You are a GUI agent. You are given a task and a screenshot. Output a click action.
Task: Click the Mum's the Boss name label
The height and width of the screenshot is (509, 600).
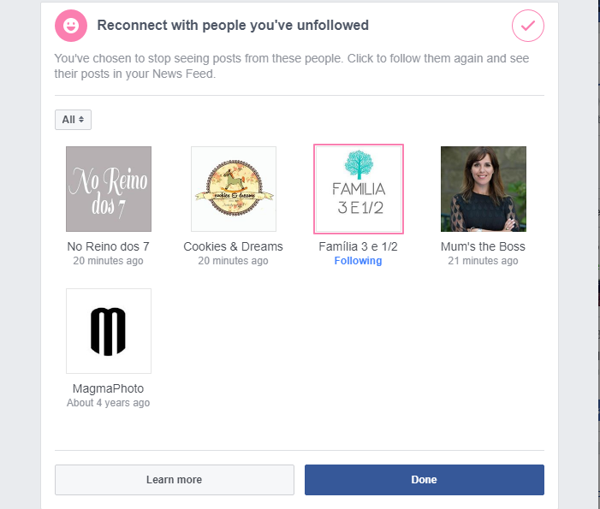[x=484, y=246]
